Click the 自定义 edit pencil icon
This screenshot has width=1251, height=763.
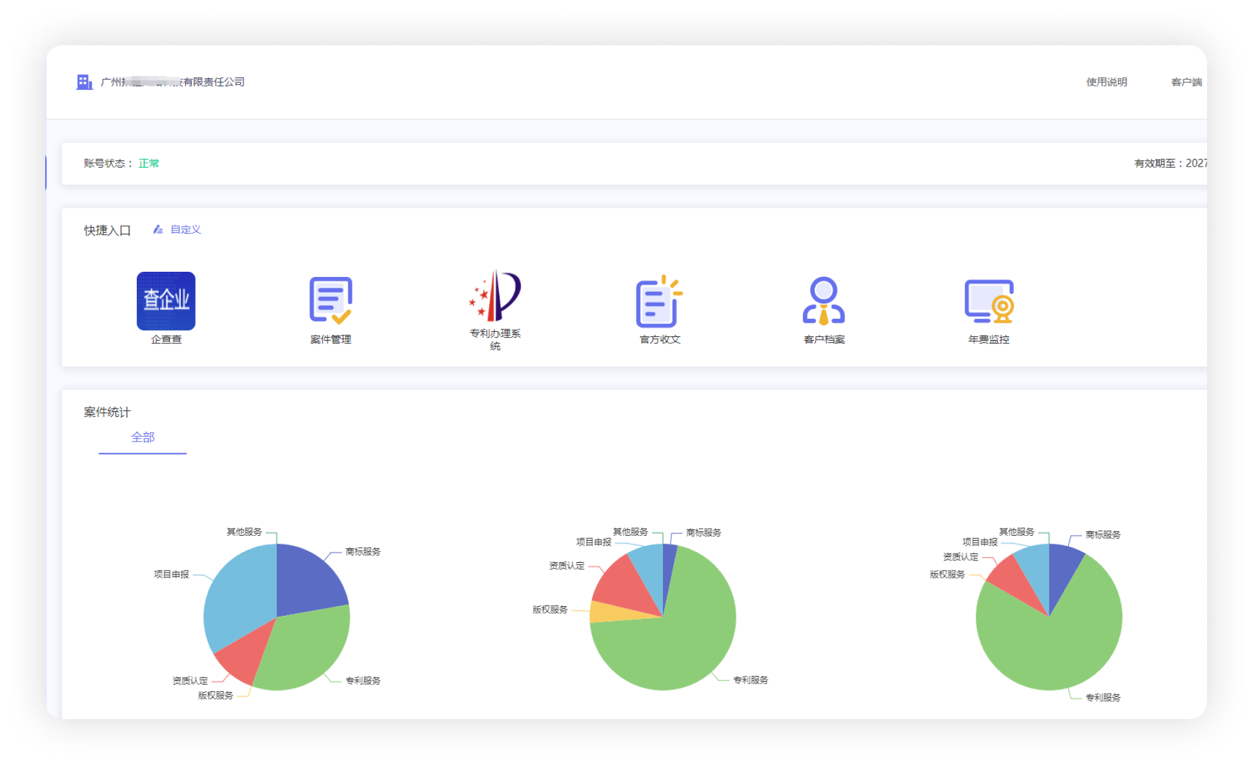[x=158, y=230]
